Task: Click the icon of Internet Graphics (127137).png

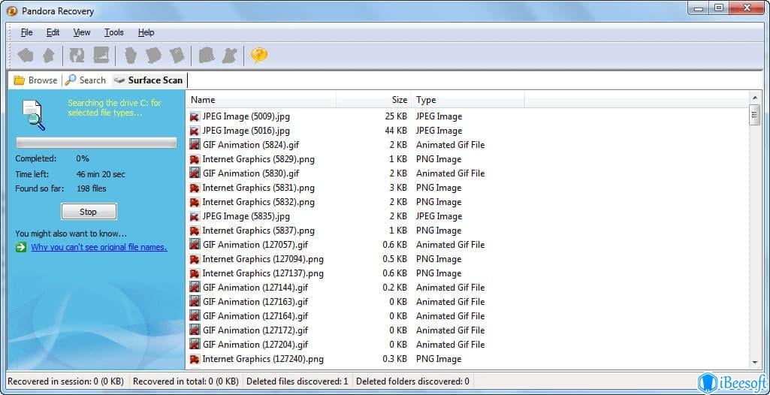Action: click(195, 273)
